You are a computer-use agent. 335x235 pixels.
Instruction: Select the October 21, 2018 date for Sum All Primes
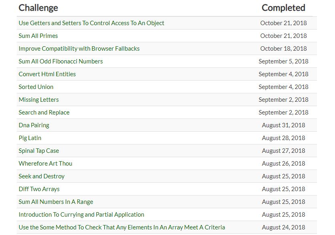283,36
